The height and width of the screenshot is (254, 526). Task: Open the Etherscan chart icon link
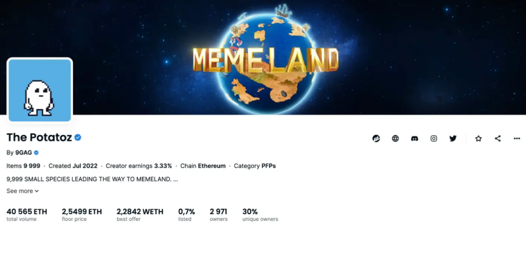(x=376, y=139)
